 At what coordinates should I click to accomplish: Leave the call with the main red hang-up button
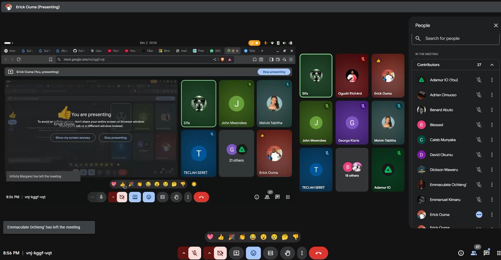pyautogui.click(x=319, y=253)
